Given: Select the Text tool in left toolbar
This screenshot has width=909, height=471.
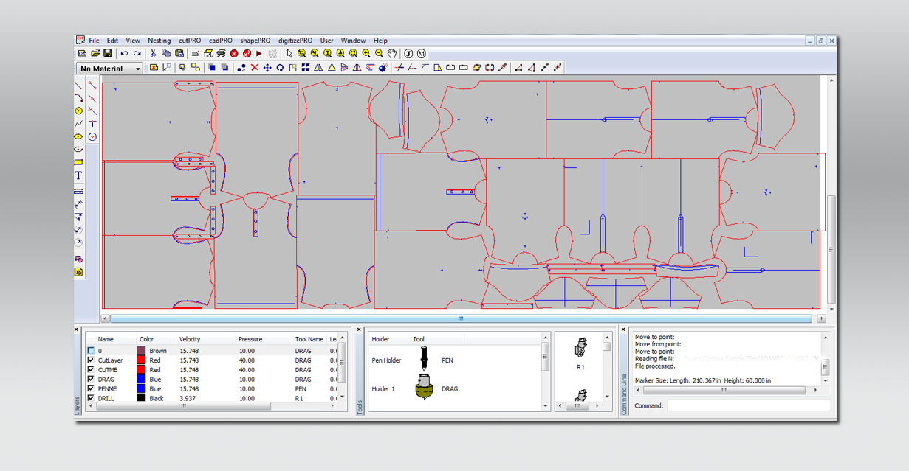Looking at the screenshot, I should point(78,176).
